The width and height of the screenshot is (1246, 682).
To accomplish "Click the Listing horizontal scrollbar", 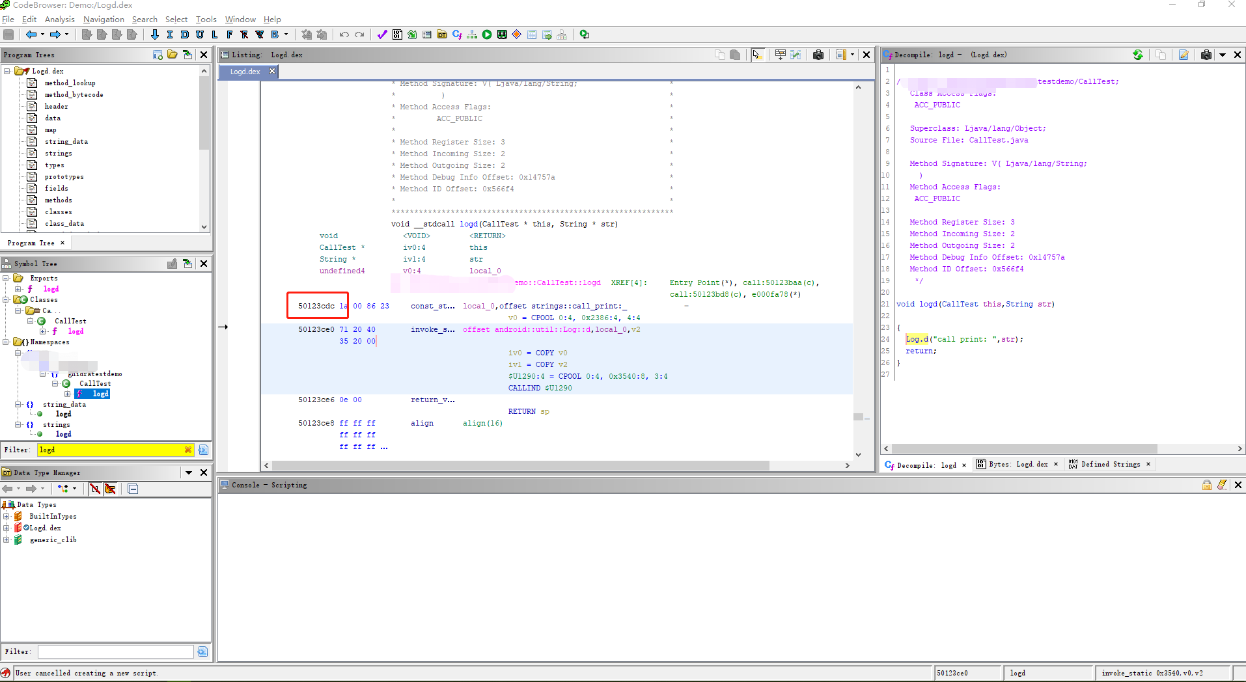I will [521, 465].
